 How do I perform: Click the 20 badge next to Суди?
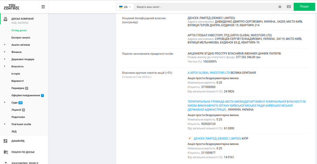20,103
